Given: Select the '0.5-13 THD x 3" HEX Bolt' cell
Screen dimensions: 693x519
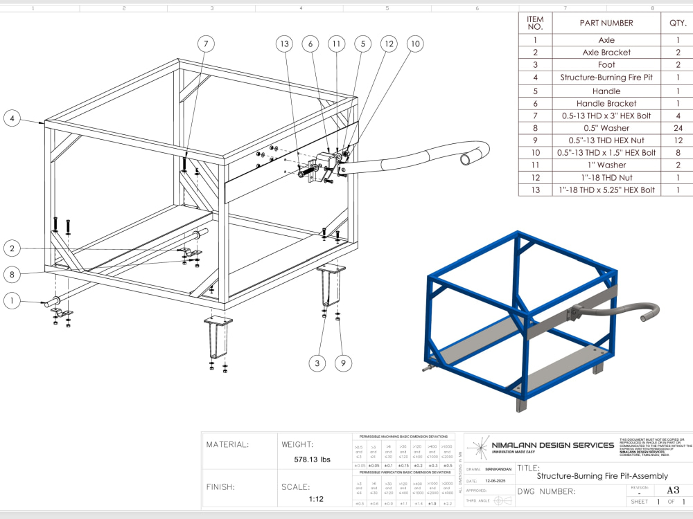Looking at the screenshot, I should tap(606, 116).
